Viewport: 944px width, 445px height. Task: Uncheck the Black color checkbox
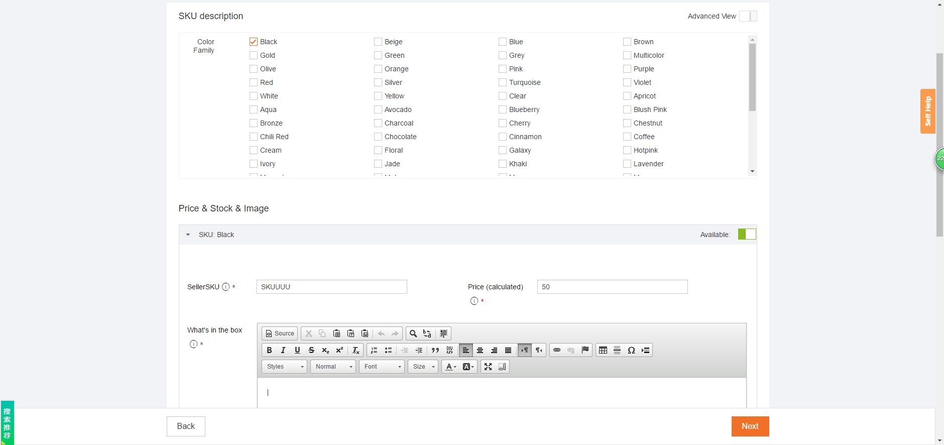point(254,42)
